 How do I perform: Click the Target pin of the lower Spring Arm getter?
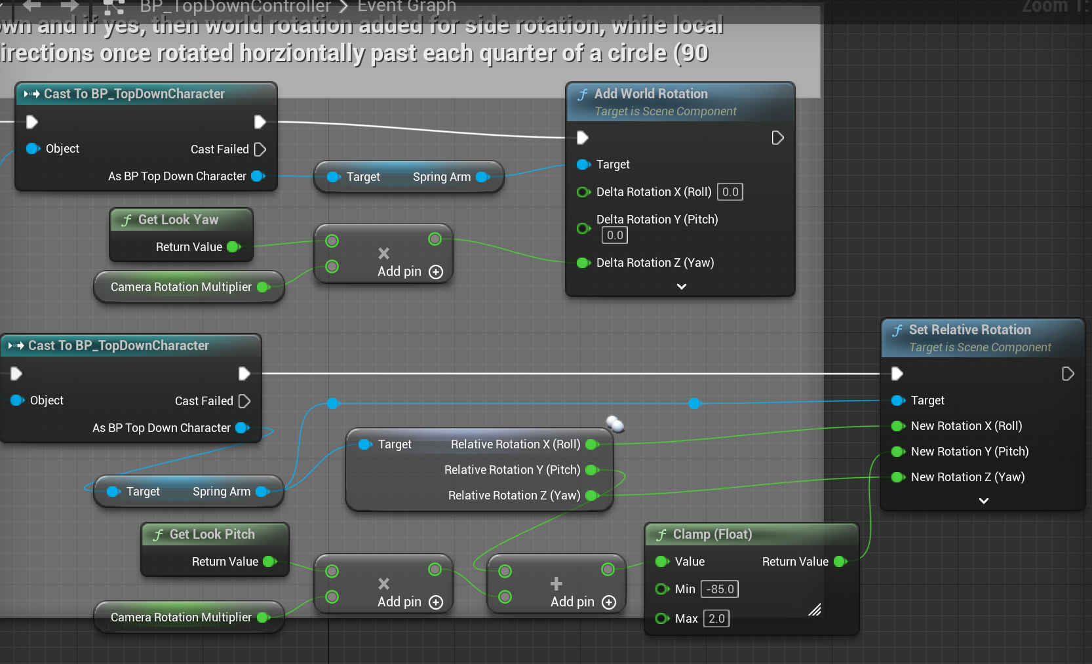click(x=113, y=492)
